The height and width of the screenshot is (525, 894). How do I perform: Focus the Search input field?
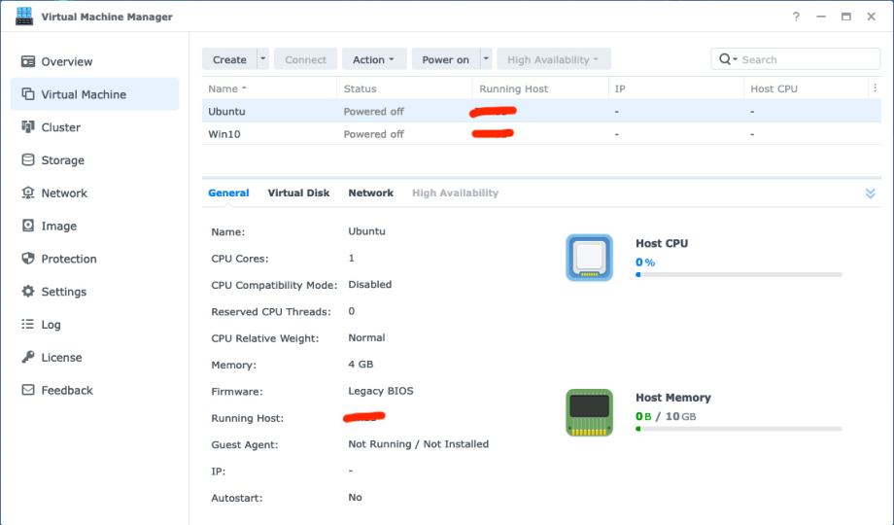point(807,59)
